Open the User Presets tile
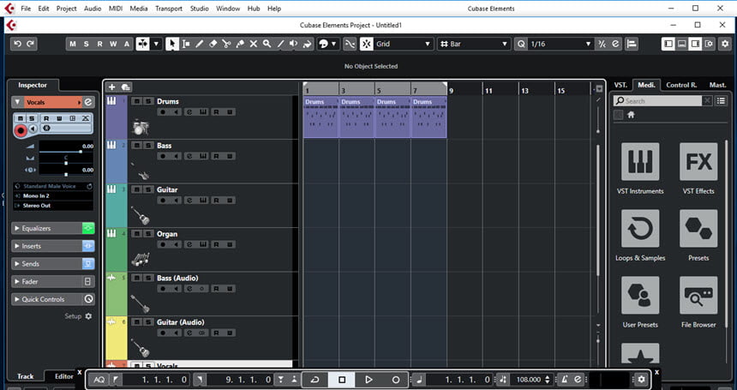This screenshot has width=737, height=390. pyautogui.click(x=639, y=296)
